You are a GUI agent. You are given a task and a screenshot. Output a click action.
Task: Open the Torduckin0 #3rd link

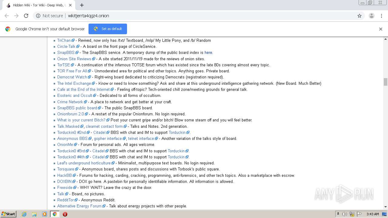click(x=71, y=151)
